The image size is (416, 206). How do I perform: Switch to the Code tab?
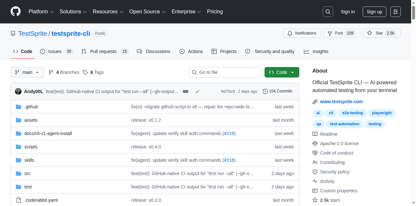coord(23,51)
